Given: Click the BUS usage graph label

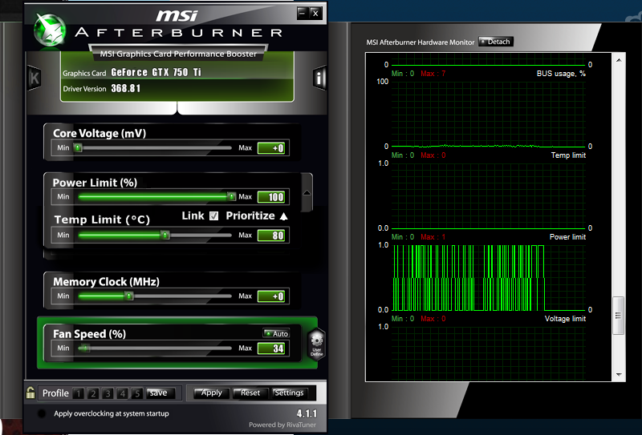Looking at the screenshot, I should (561, 74).
